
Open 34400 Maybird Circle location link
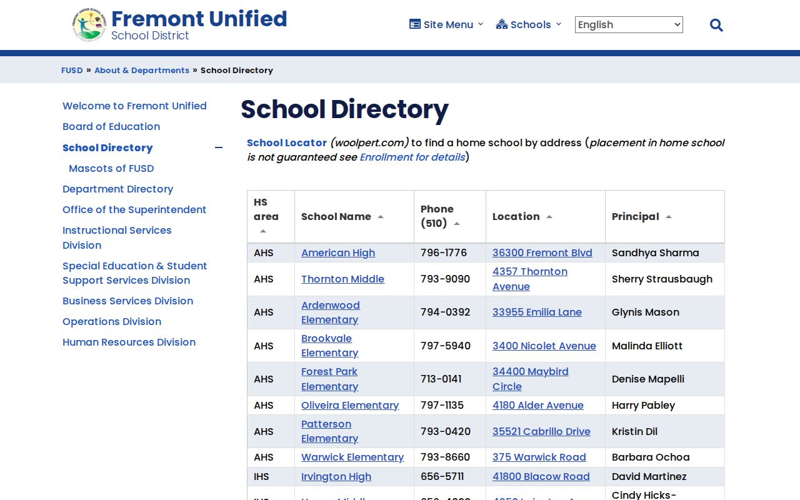531,379
